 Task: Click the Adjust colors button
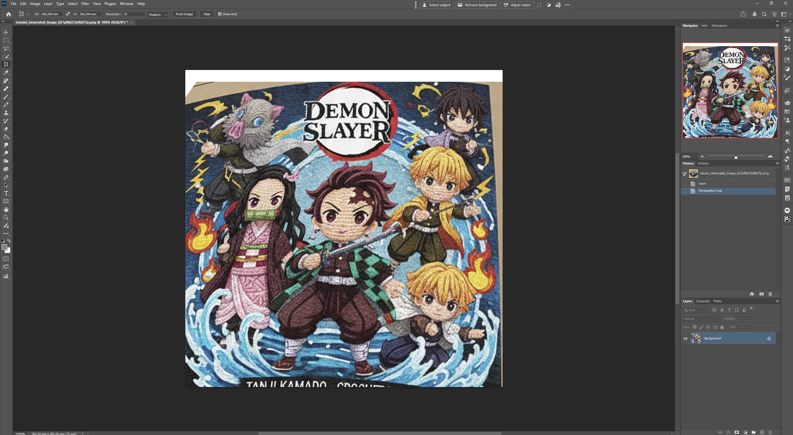[x=517, y=5]
